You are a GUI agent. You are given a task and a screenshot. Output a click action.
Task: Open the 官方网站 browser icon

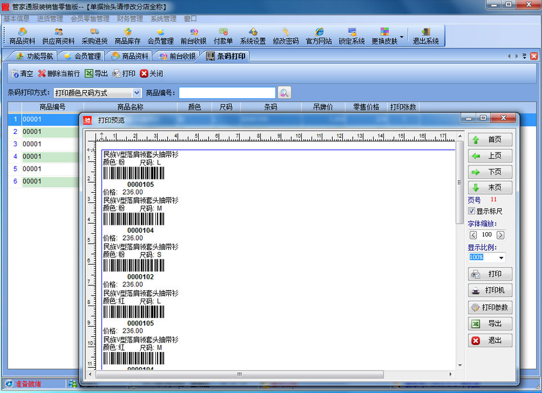click(x=319, y=36)
